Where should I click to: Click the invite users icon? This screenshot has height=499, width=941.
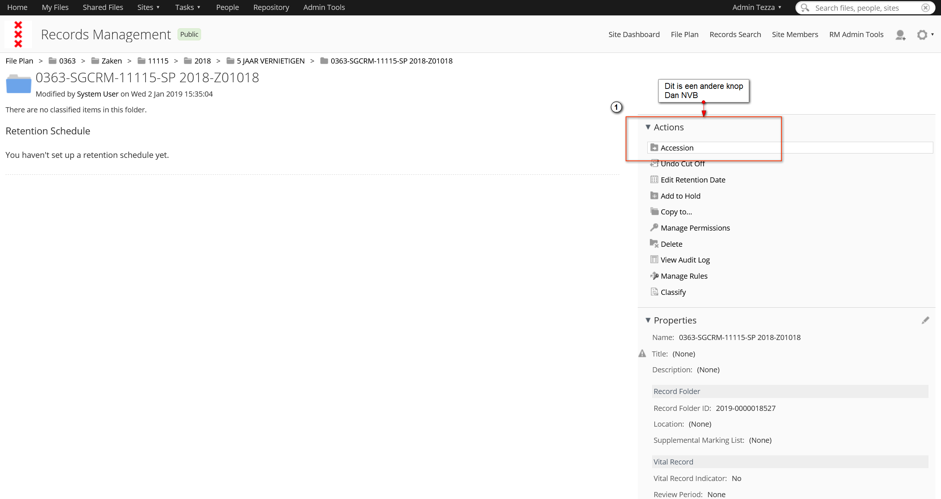(x=900, y=35)
